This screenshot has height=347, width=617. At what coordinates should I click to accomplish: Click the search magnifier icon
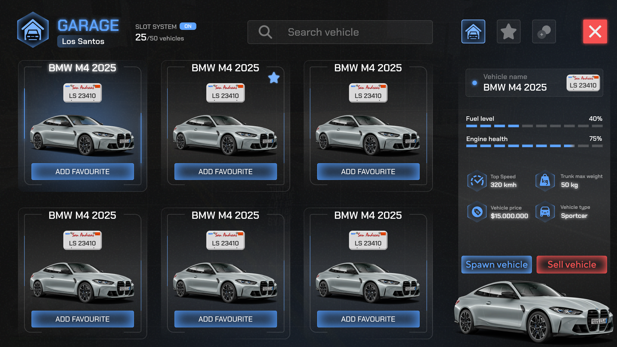[265, 32]
